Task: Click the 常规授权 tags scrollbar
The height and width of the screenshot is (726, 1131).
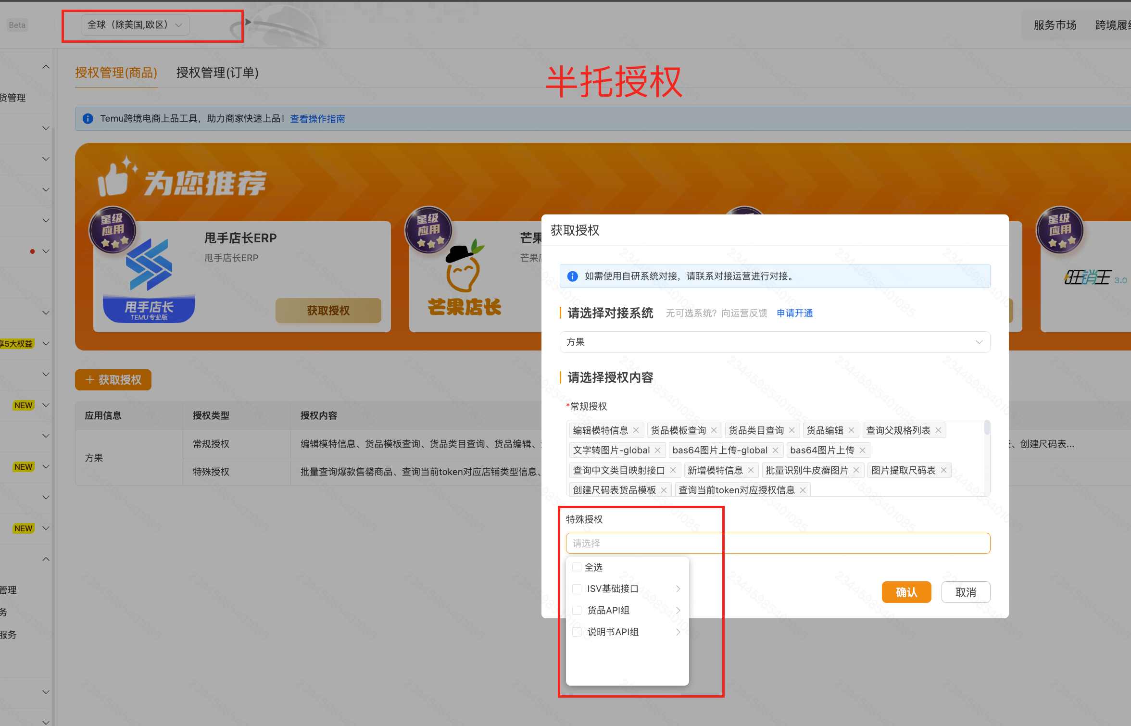Action: [987, 428]
